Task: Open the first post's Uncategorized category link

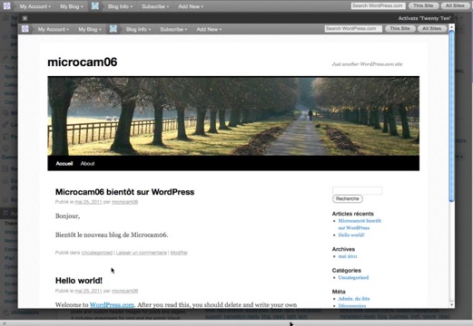Action: click(x=97, y=253)
